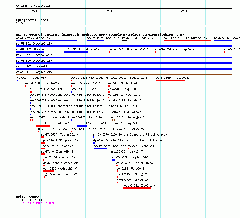Click esv27648 (Conrad2009) label
This screenshot has width=240, height=218.
click(58, 151)
